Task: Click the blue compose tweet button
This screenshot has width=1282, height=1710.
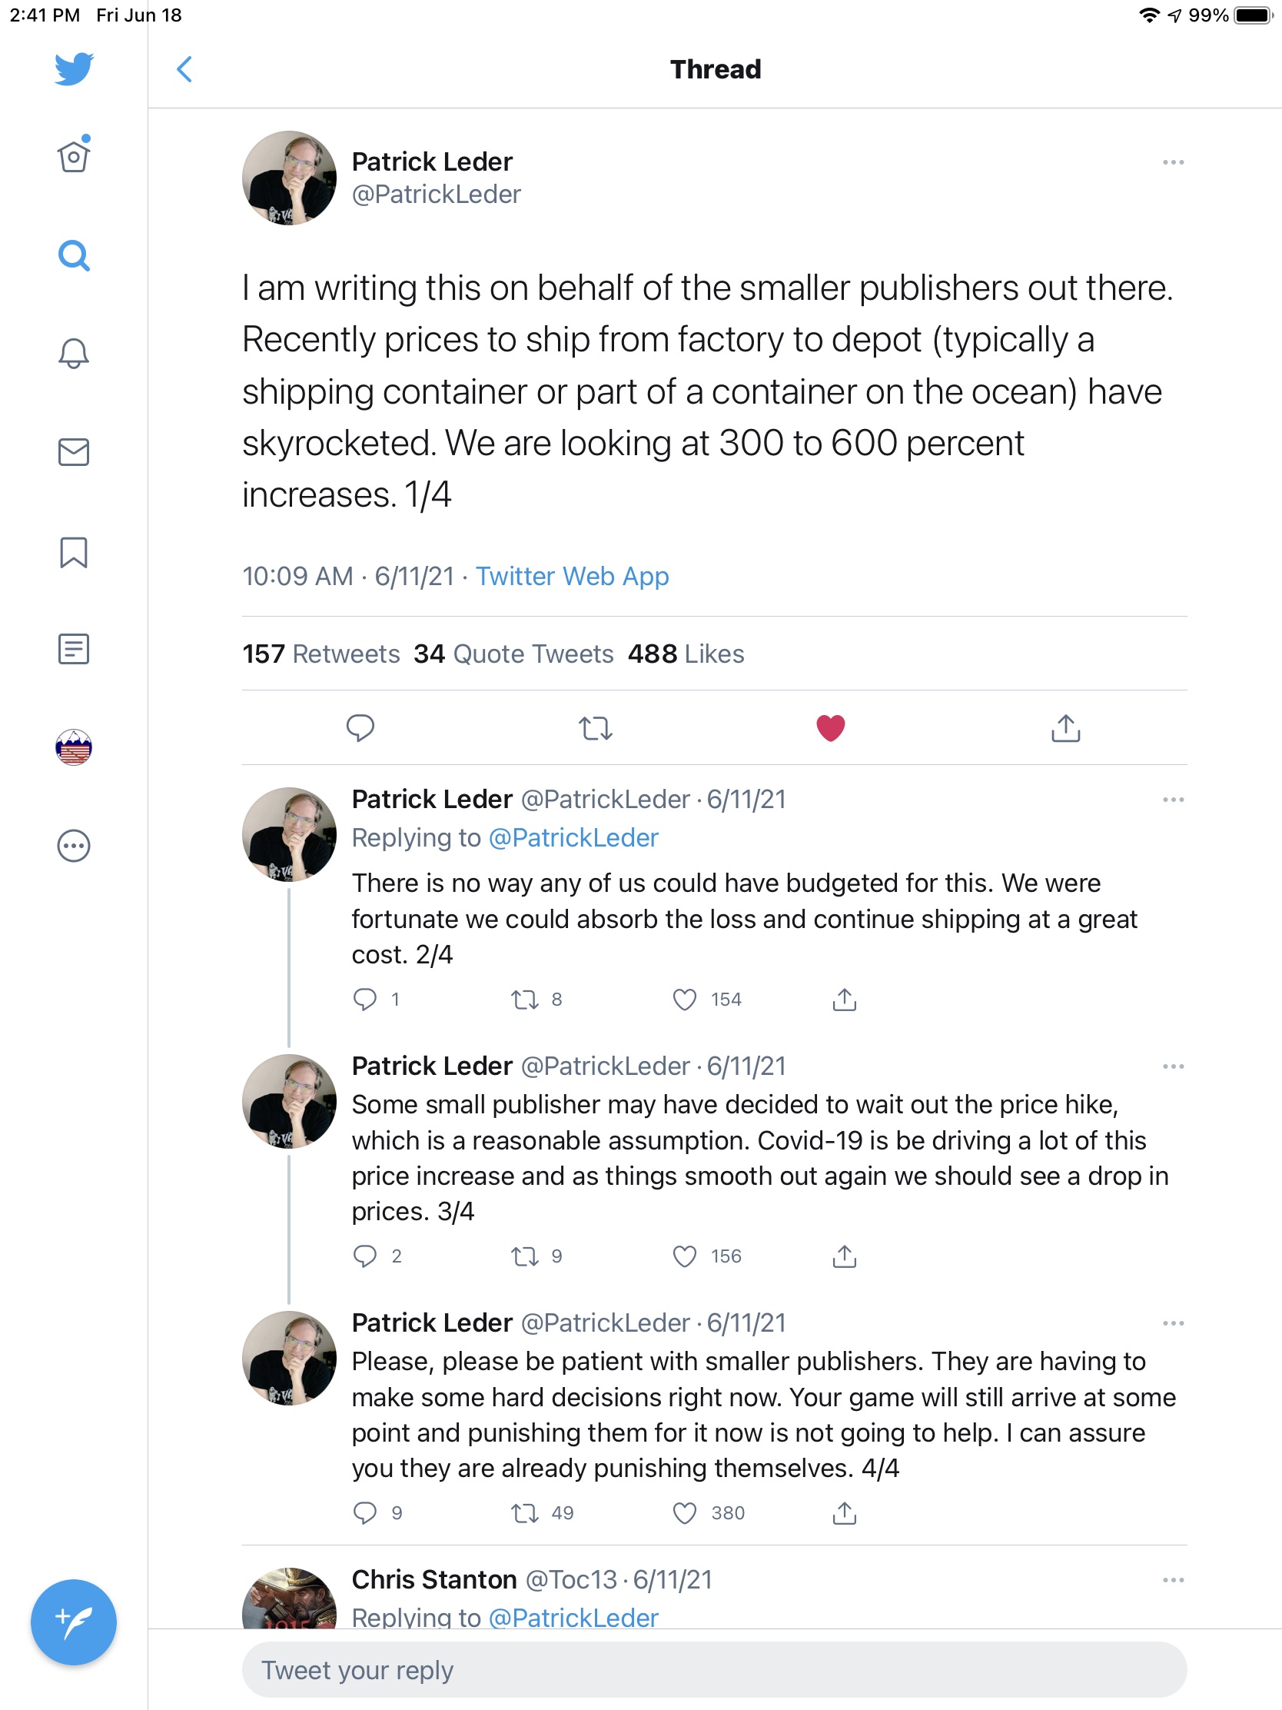Action: tap(74, 1622)
